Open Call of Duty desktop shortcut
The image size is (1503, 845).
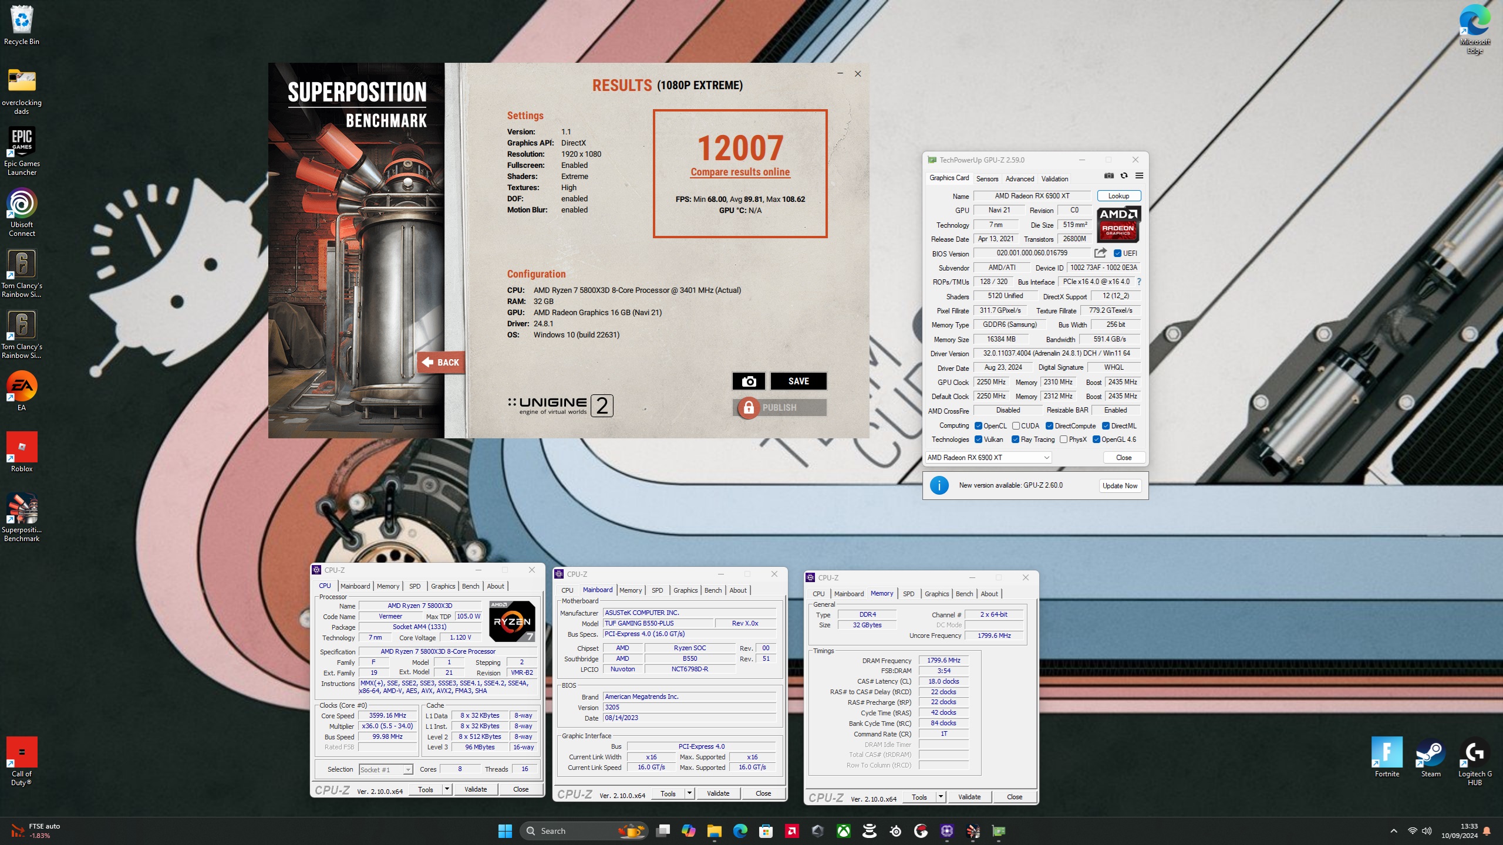[x=22, y=761]
